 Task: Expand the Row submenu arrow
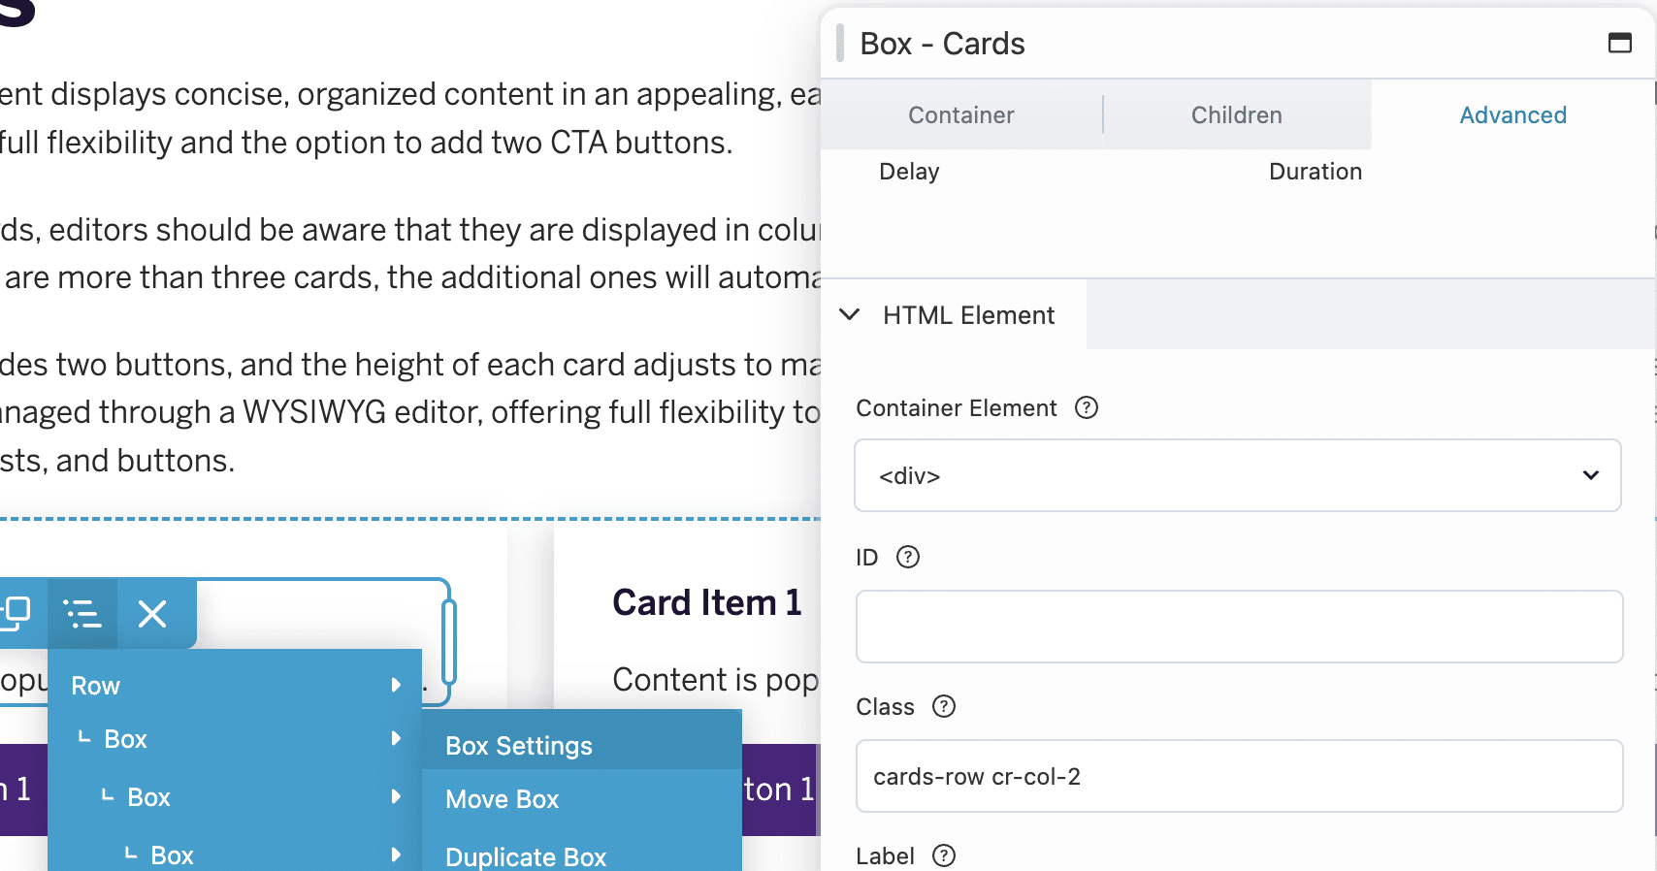coord(396,685)
